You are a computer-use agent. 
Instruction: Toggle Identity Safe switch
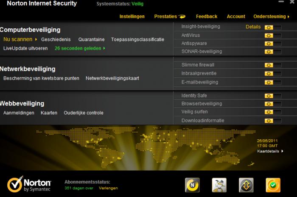point(273,96)
